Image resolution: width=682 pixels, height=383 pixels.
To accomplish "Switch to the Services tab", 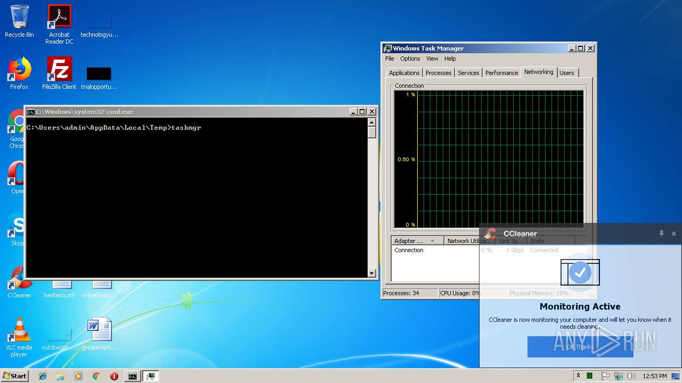I will point(468,73).
